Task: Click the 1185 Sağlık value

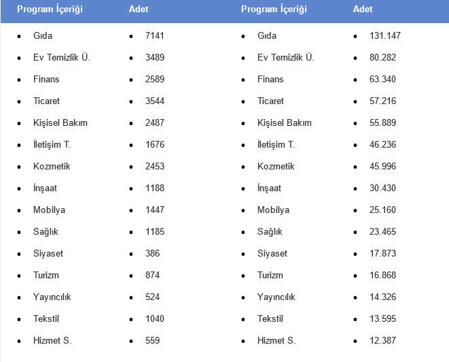Action: 155,231
